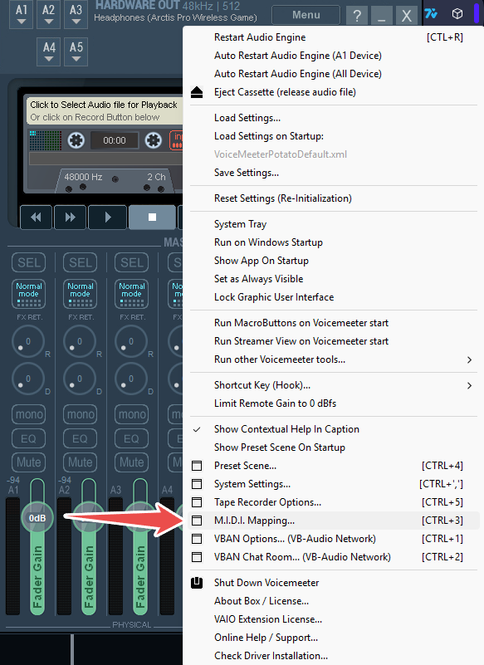Click the window icon beside Preset Scene
484x665 pixels.
point(197,466)
